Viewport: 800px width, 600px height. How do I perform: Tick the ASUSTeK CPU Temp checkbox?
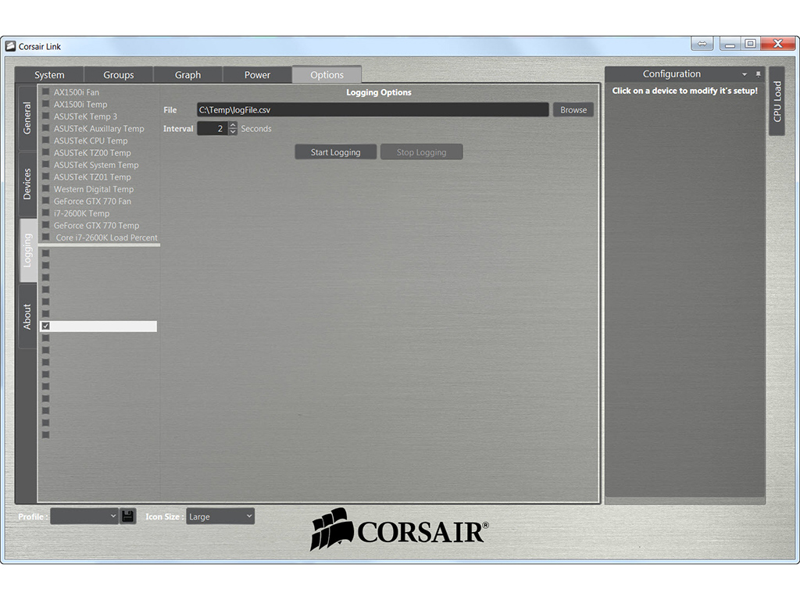click(x=46, y=141)
